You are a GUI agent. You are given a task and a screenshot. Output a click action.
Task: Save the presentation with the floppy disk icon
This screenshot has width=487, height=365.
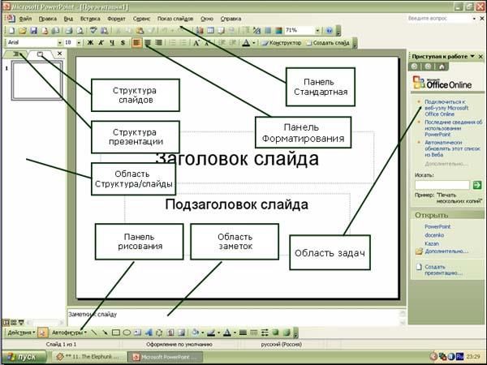point(33,31)
